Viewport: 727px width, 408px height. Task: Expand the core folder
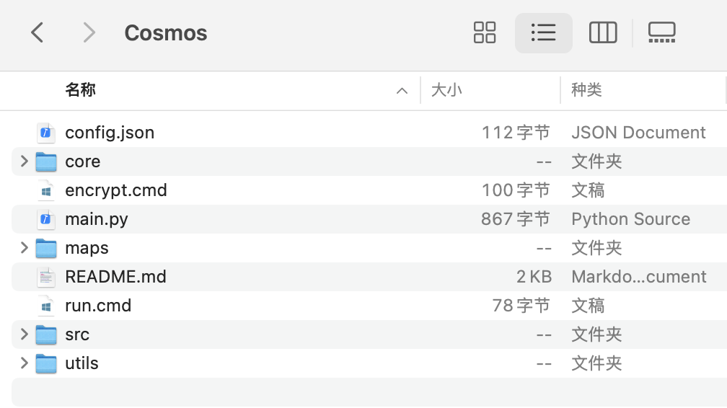pyautogui.click(x=25, y=161)
